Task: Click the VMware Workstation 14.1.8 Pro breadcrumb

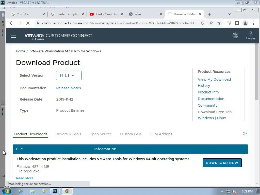Action: pos(66,51)
